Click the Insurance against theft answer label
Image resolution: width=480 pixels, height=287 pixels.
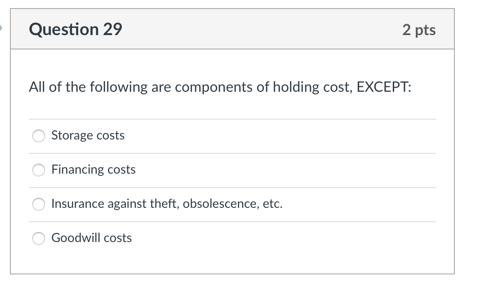pos(167,204)
